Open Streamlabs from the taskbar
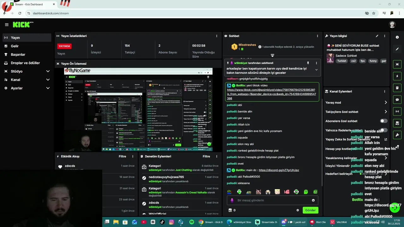 coord(266,222)
